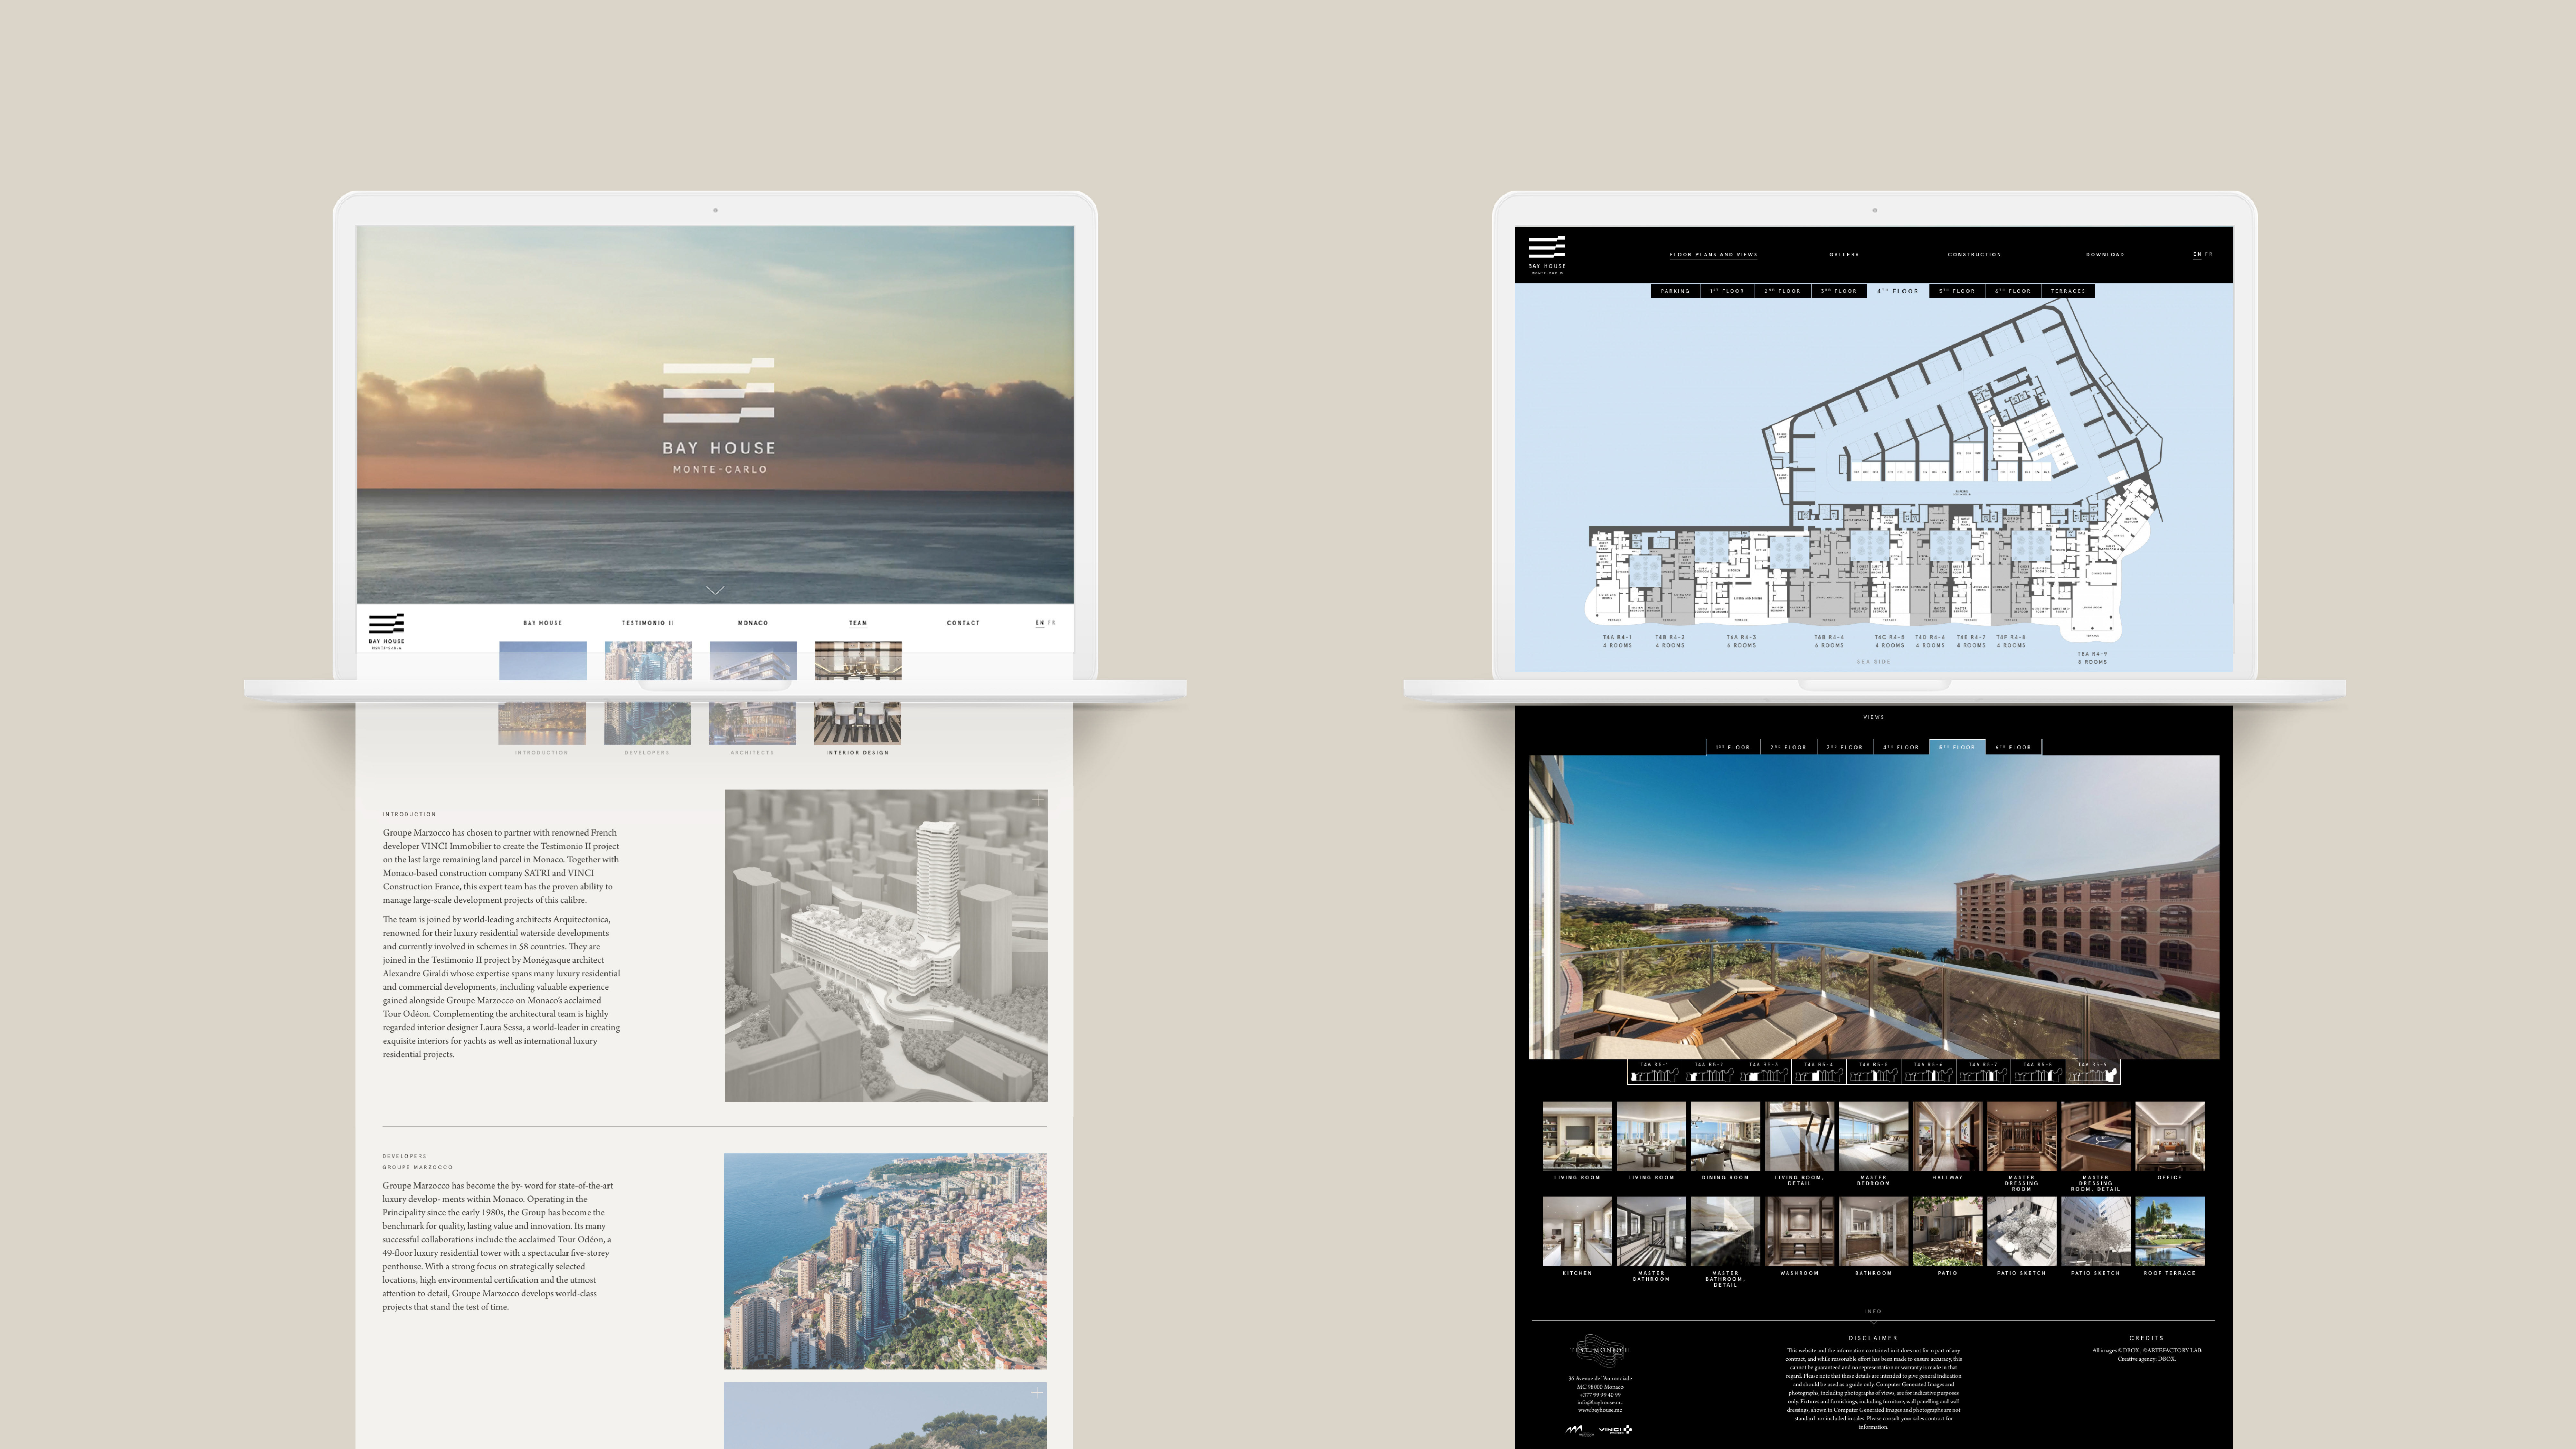This screenshot has width=2576, height=1449.
Task: Expand the city model image with its plus icon
Action: [x=1038, y=800]
